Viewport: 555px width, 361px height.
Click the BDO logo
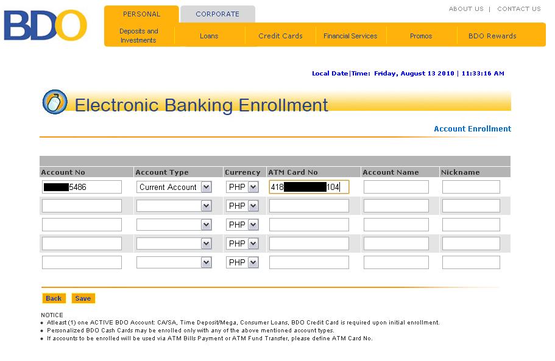[x=45, y=26]
